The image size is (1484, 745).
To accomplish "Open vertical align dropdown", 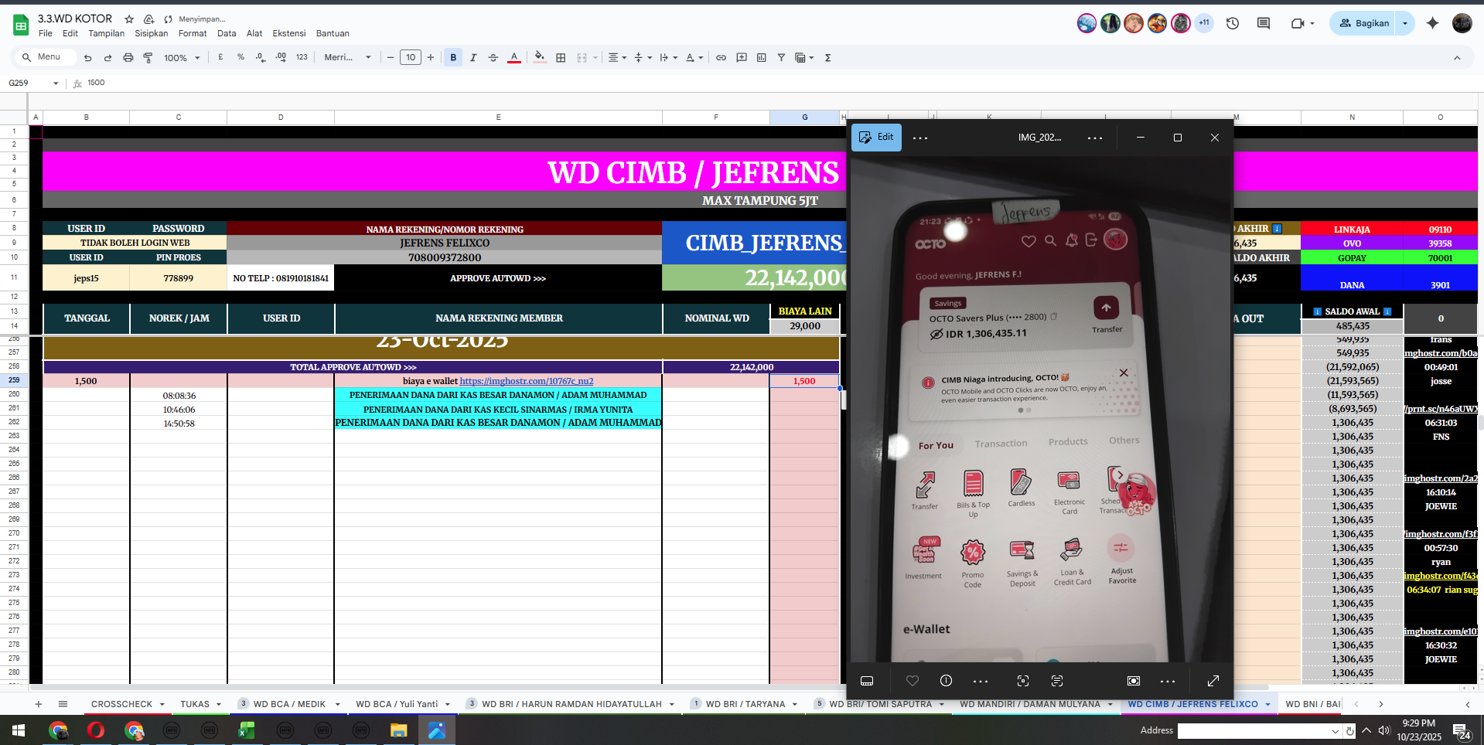I will pyautogui.click(x=643, y=57).
